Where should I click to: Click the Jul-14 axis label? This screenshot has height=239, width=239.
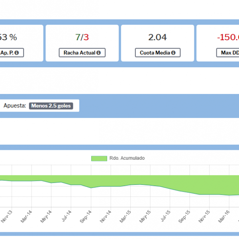tap(67, 216)
